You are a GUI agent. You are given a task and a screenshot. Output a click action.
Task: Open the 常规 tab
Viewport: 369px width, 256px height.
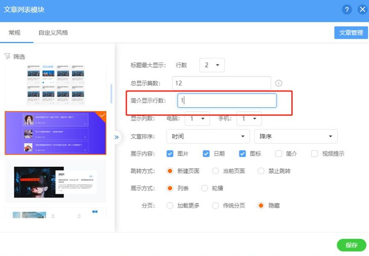point(15,32)
